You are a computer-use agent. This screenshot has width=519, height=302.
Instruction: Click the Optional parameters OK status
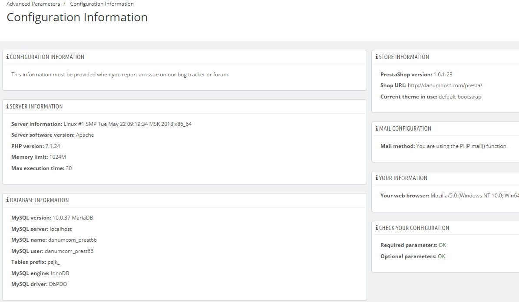441,256
